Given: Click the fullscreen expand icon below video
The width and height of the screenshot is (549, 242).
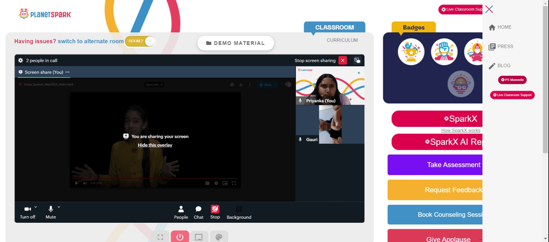Looking at the screenshot, I should click(160, 237).
